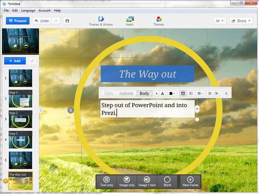
Task: Open the File menu
Action: 6,11
